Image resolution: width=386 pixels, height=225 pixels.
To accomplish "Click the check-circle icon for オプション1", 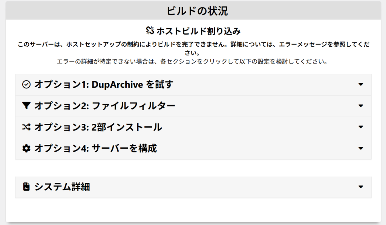I will click(x=26, y=85).
